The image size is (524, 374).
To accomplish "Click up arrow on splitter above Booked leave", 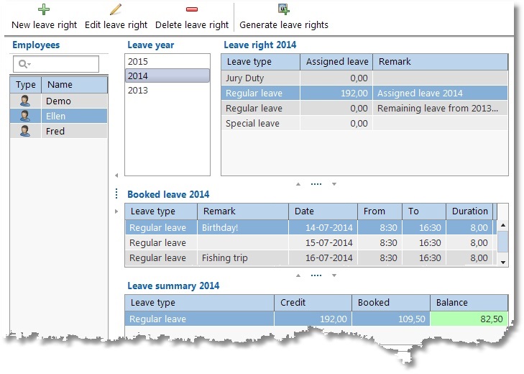I will click(298, 184).
